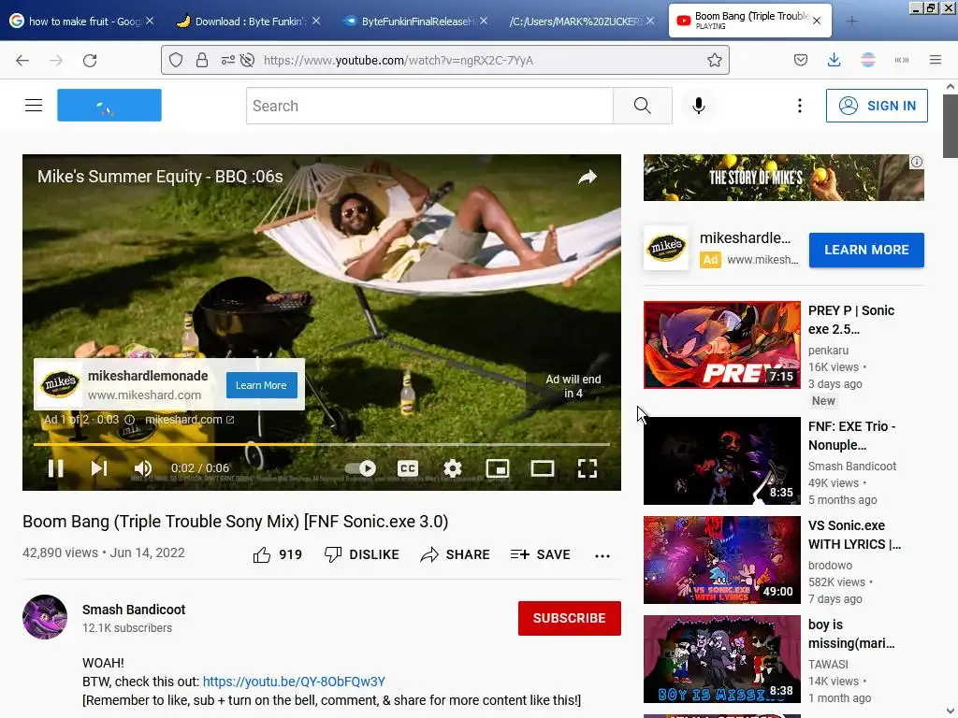Click the page vertical scrollbar thumb
This screenshot has width=958, height=718.
tap(951, 125)
